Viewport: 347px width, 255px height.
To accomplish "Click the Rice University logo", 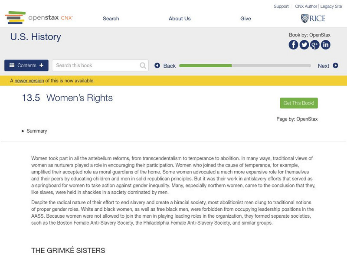I will point(313,18).
